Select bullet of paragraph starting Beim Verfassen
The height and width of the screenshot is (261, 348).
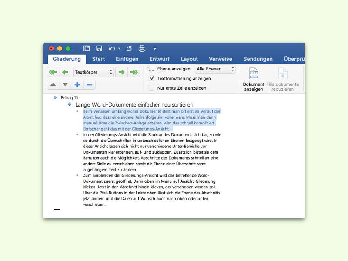pyautogui.click(x=77, y=111)
